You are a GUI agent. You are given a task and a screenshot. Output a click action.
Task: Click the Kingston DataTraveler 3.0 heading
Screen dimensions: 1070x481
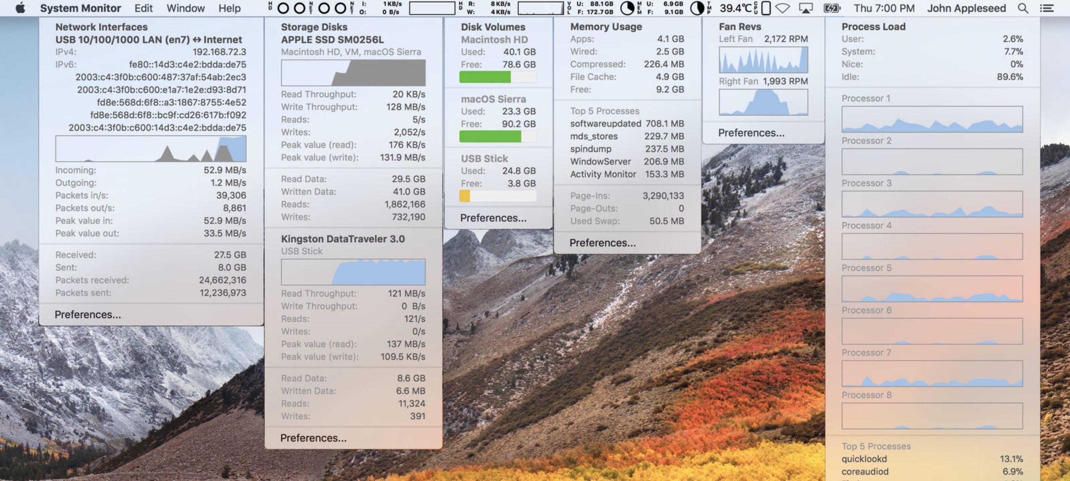click(343, 239)
